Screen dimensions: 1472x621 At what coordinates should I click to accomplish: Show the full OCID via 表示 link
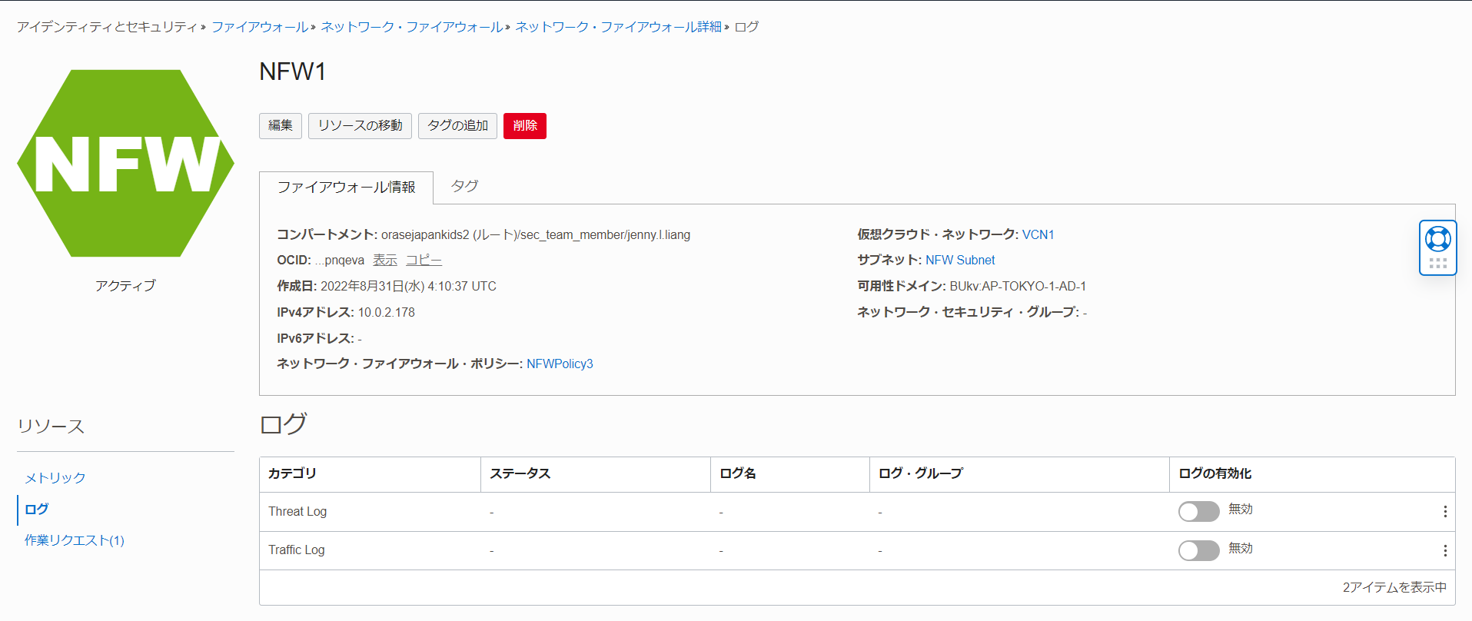coord(385,261)
